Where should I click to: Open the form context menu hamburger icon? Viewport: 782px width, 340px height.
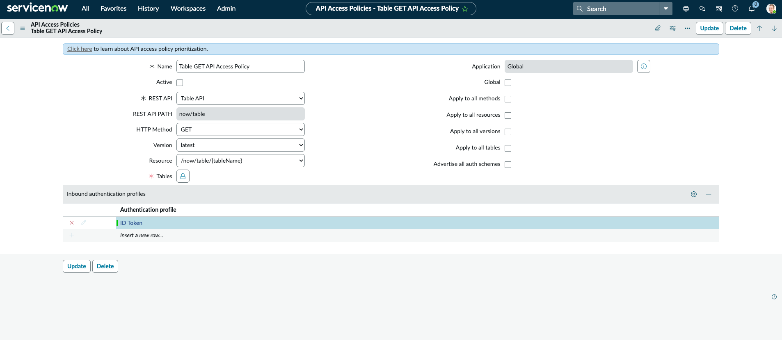[x=23, y=28]
